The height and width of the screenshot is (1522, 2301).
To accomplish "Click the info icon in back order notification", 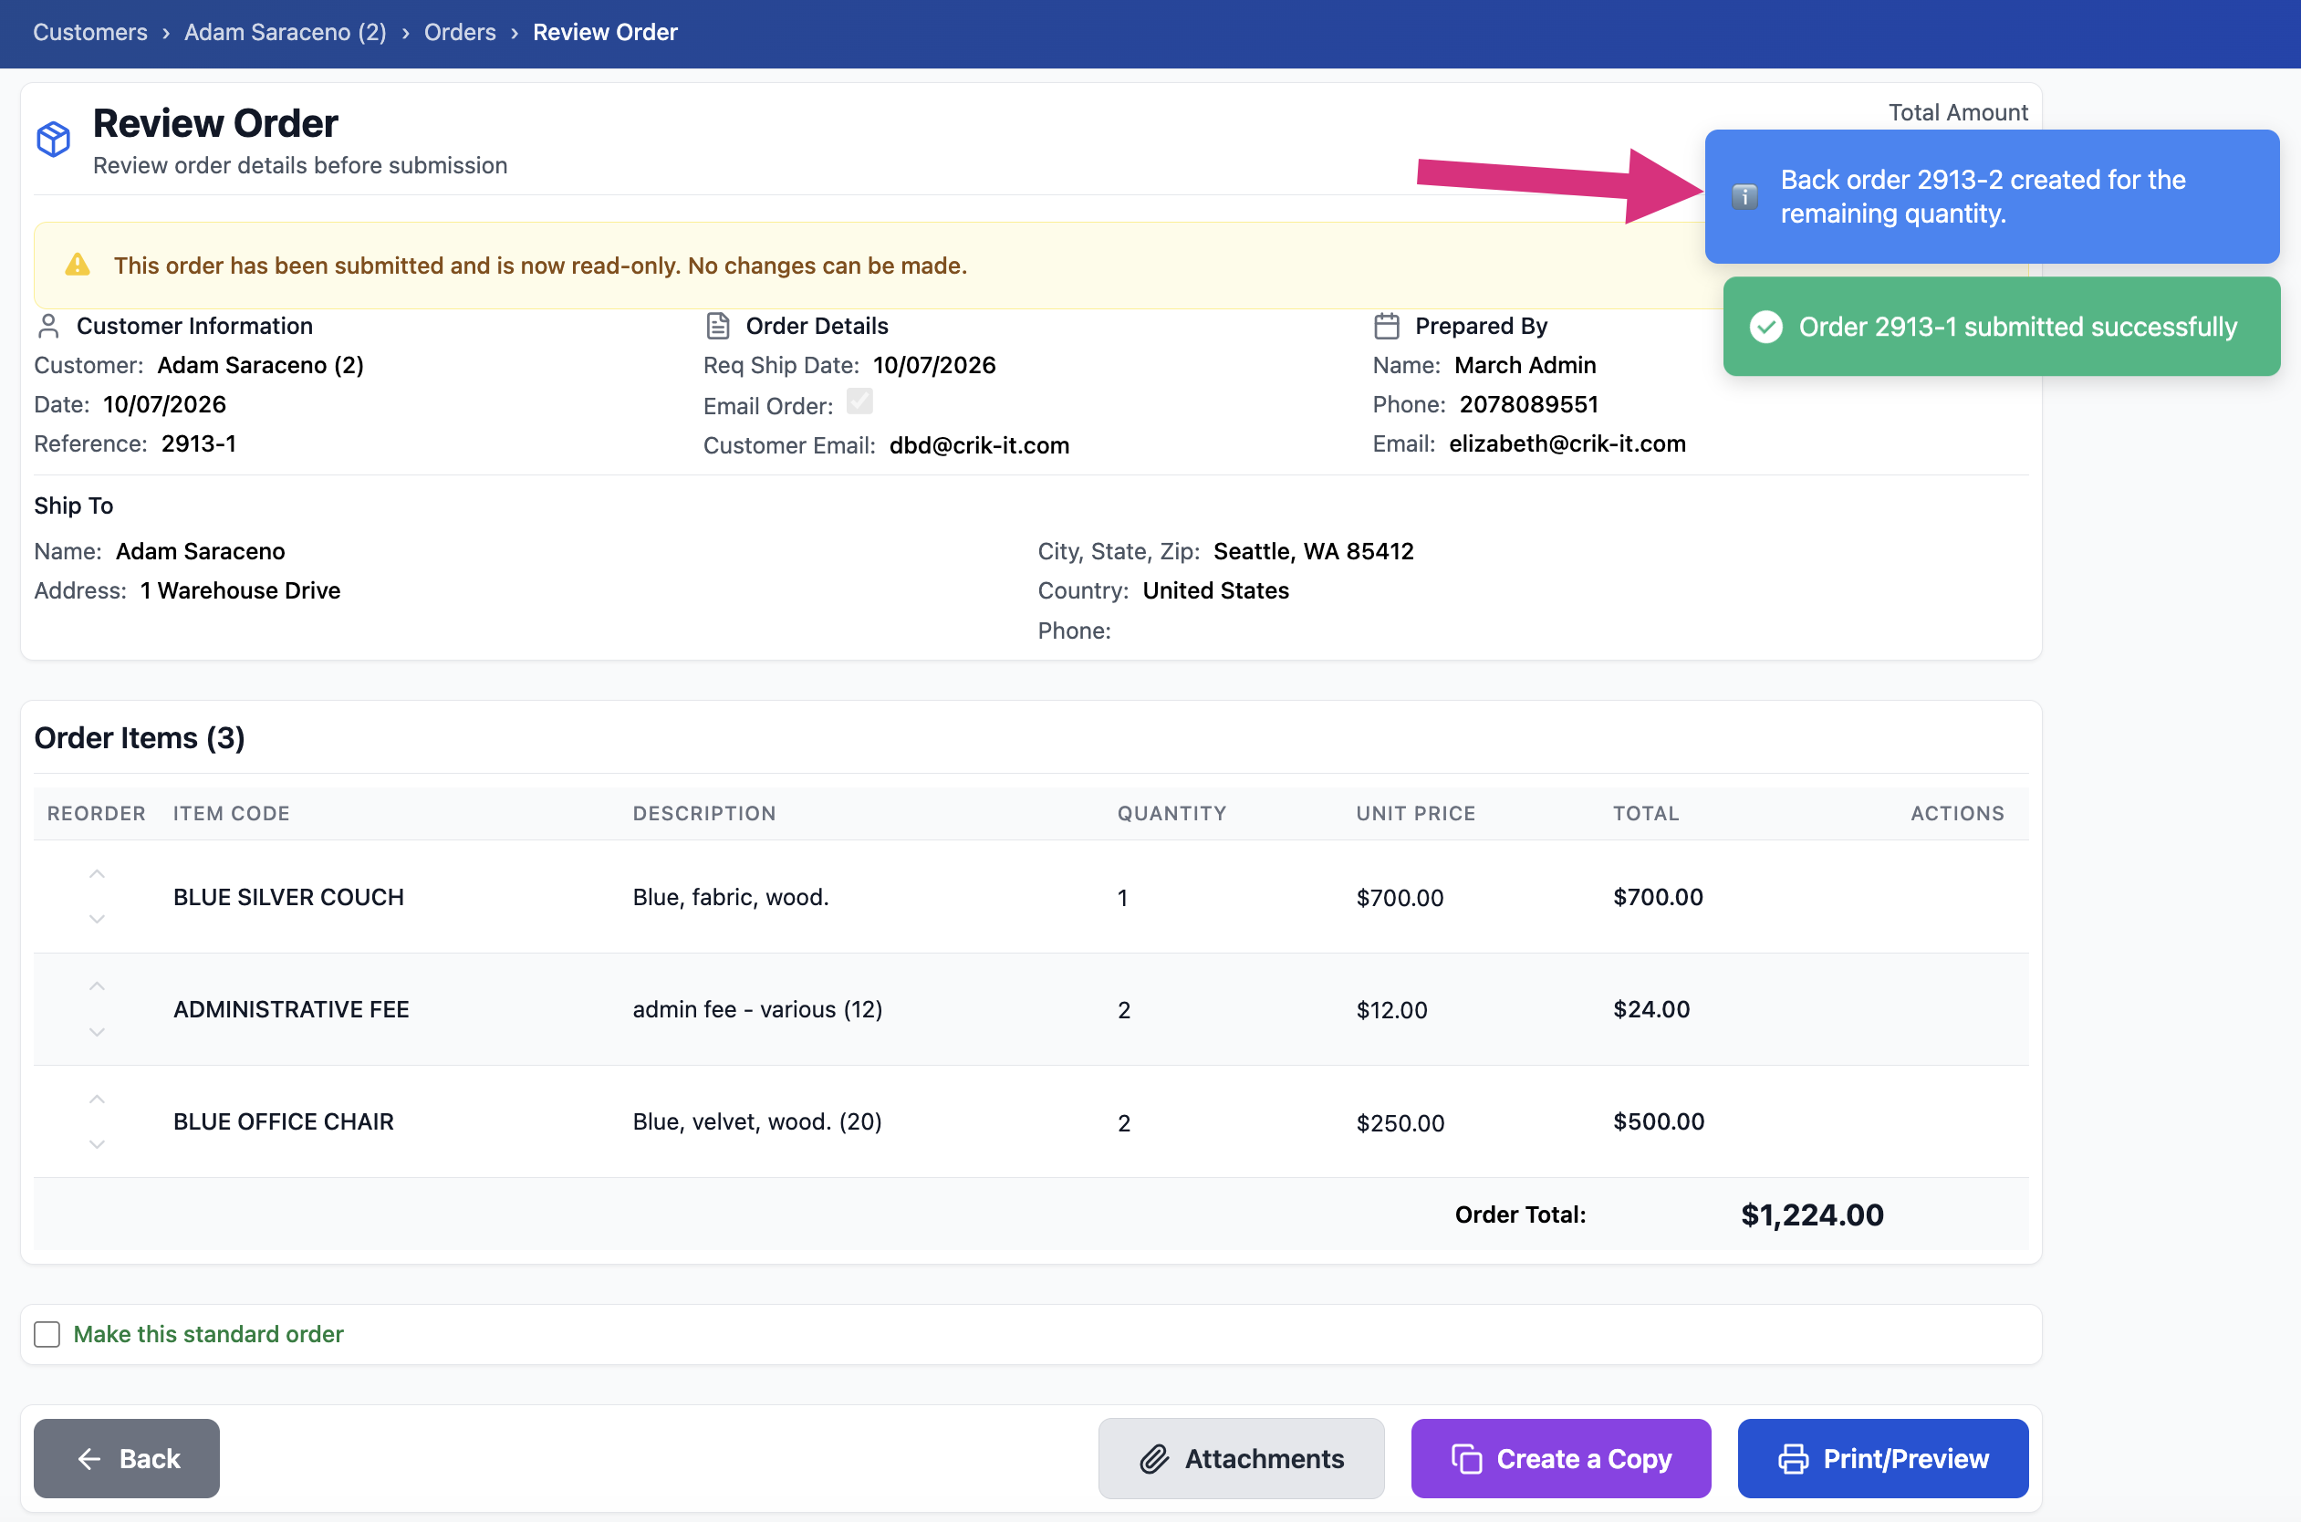I will [x=1745, y=197].
